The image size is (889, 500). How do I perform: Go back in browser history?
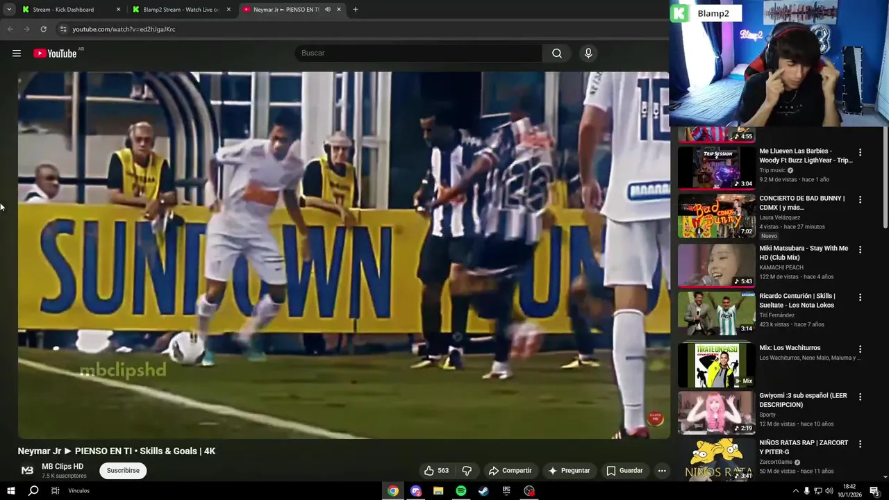10,29
